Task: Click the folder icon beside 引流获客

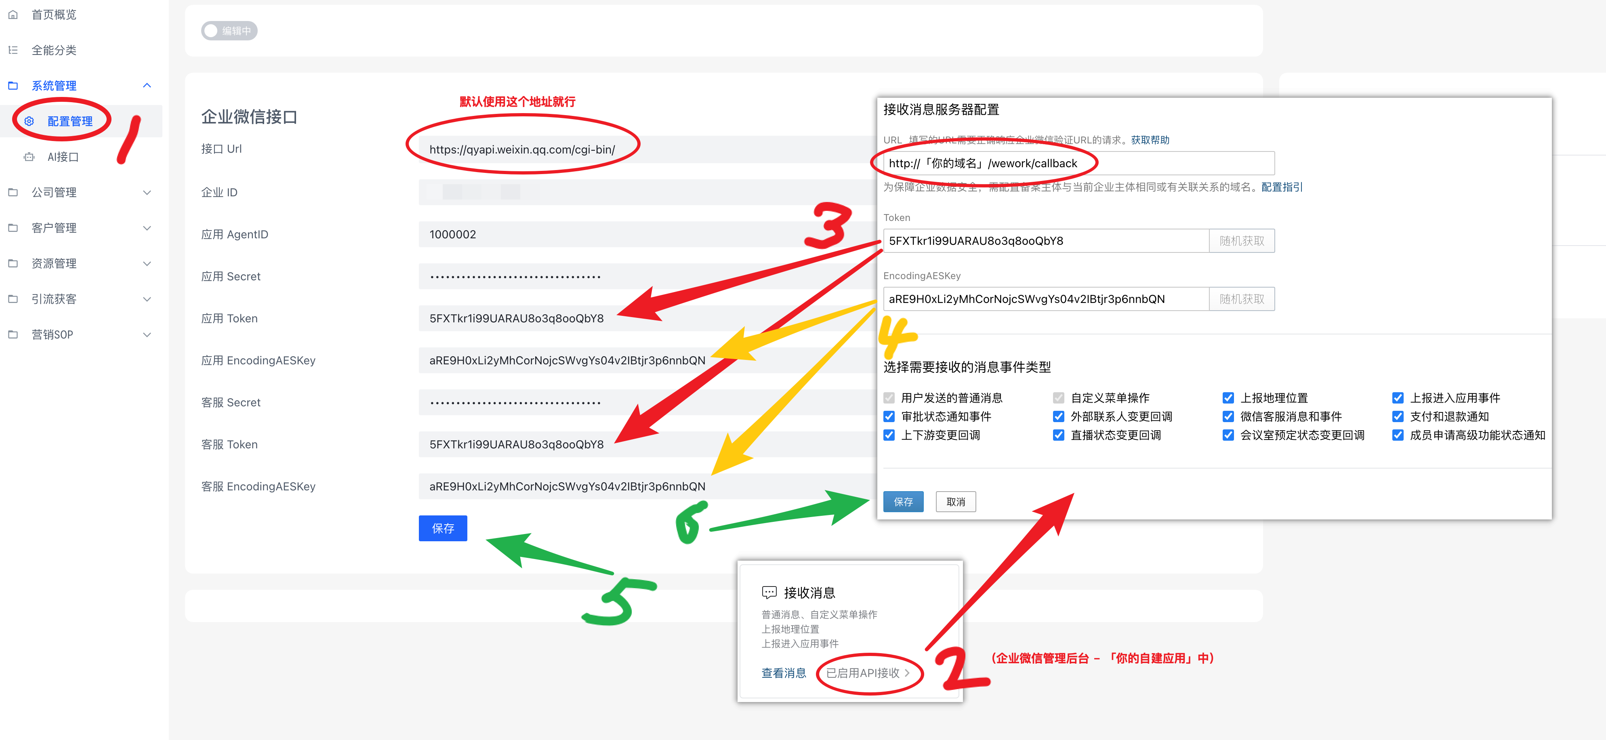Action: pyautogui.click(x=13, y=299)
